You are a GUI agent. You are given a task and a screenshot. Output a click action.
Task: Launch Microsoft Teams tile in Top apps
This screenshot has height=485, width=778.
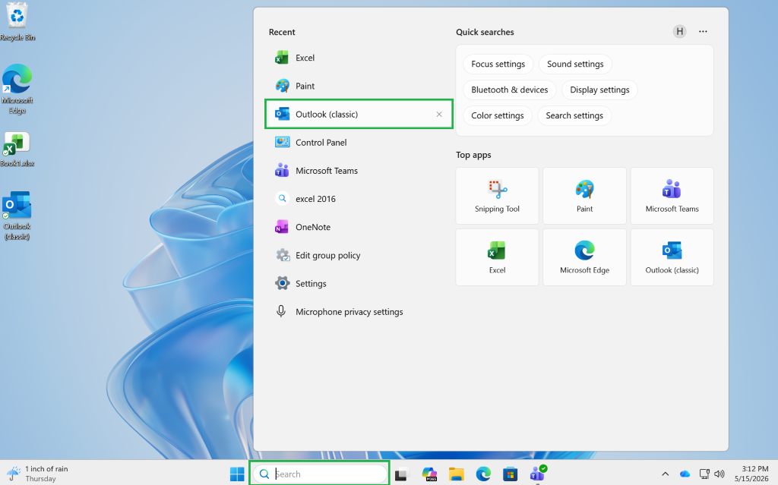(672, 196)
